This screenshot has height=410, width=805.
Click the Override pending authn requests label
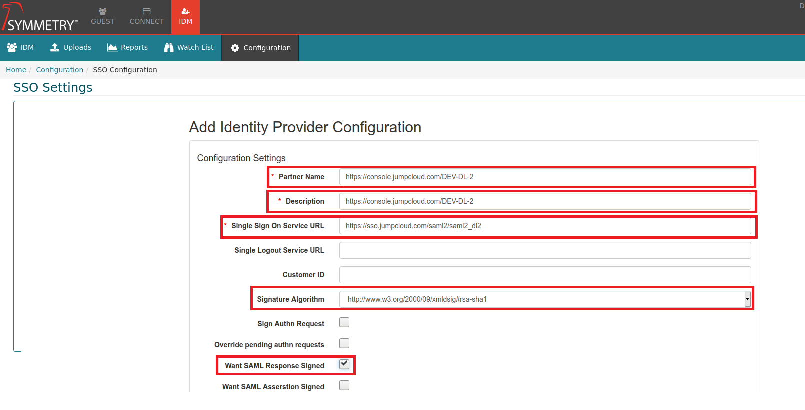pos(269,345)
